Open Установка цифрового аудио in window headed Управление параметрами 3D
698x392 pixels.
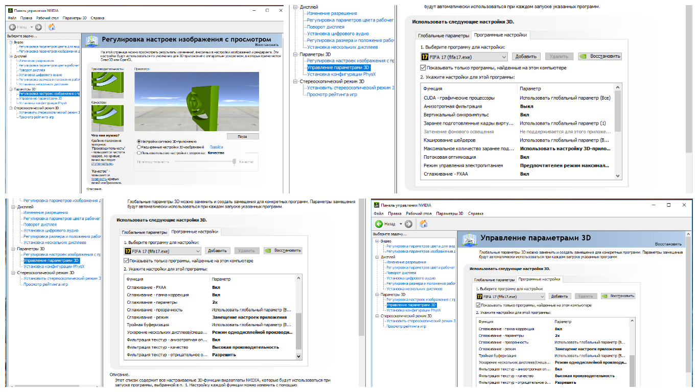pyautogui.click(x=411, y=278)
